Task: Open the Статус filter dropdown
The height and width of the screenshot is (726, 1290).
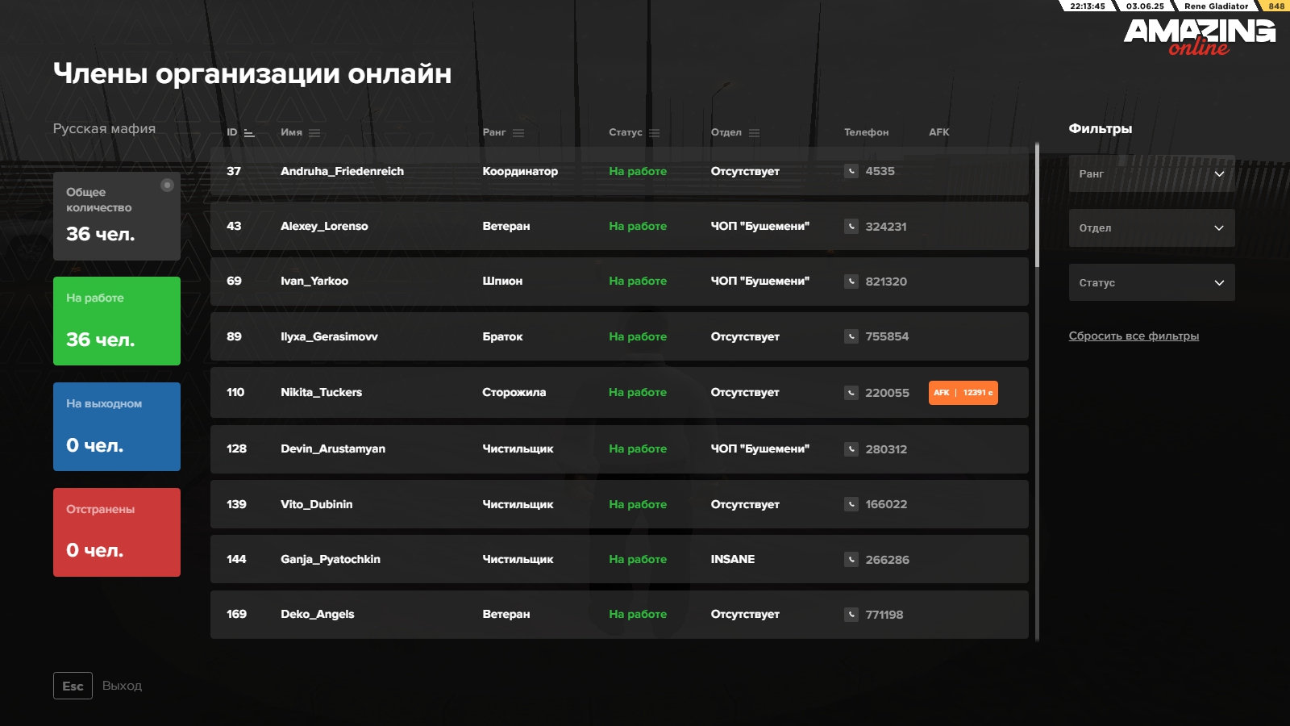Action: point(1152,282)
